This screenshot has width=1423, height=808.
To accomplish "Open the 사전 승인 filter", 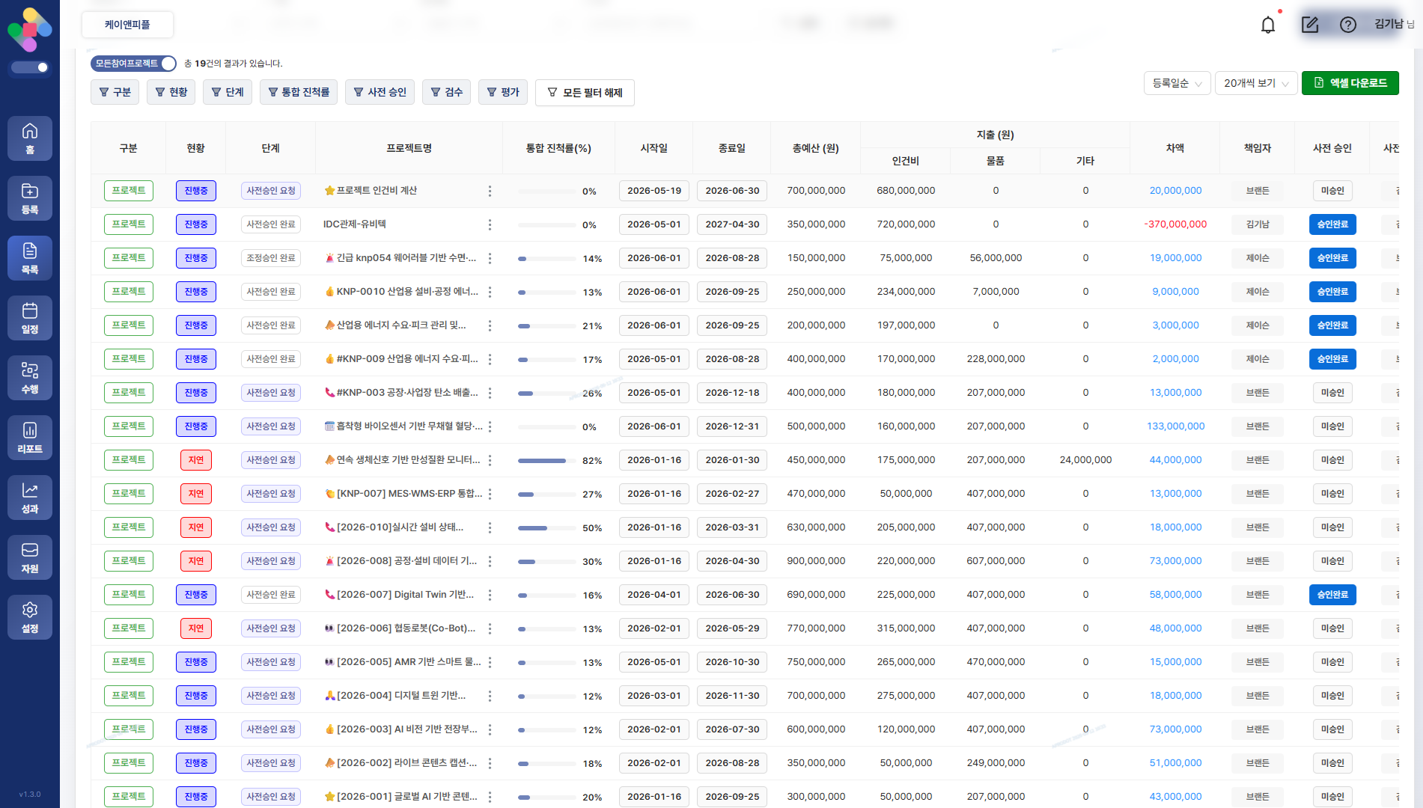I will coord(380,92).
